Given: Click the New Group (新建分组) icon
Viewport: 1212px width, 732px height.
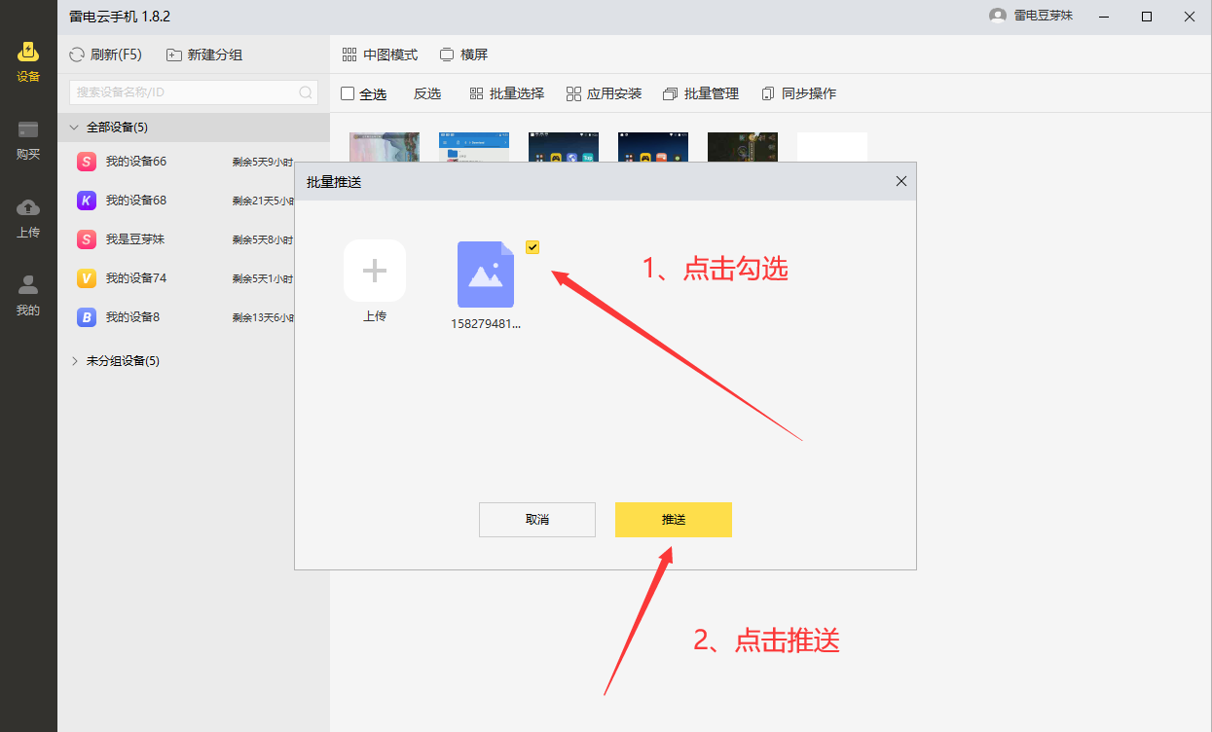Looking at the screenshot, I should (174, 55).
